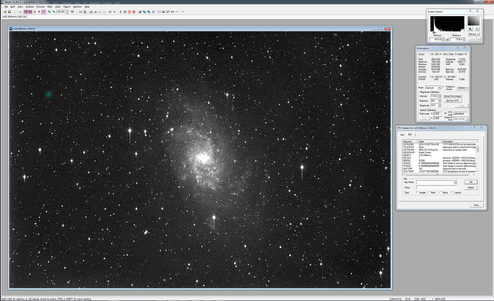Image resolution: width=494 pixels, height=301 pixels.
Task: Open the Mode Aperture dropdown
Action: pos(439,88)
